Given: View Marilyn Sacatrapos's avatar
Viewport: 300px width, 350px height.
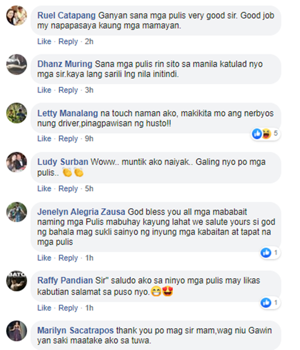Looking at the screenshot, I should (16, 331).
